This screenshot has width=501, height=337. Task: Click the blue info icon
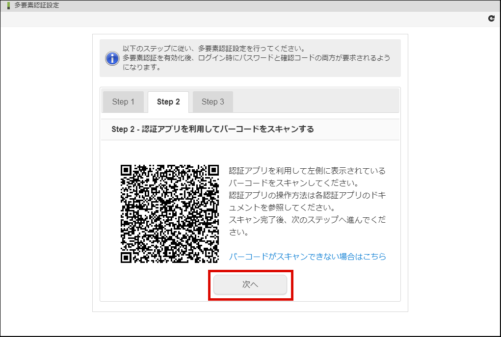112,58
